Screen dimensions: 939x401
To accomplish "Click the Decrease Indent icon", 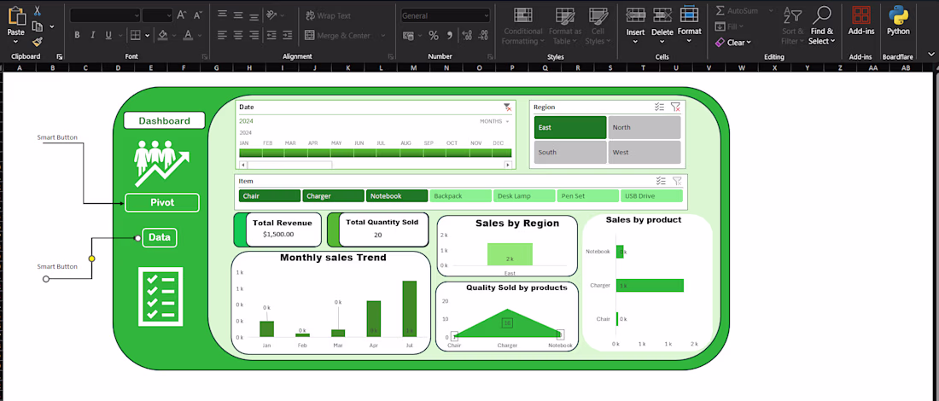I will click(x=271, y=35).
